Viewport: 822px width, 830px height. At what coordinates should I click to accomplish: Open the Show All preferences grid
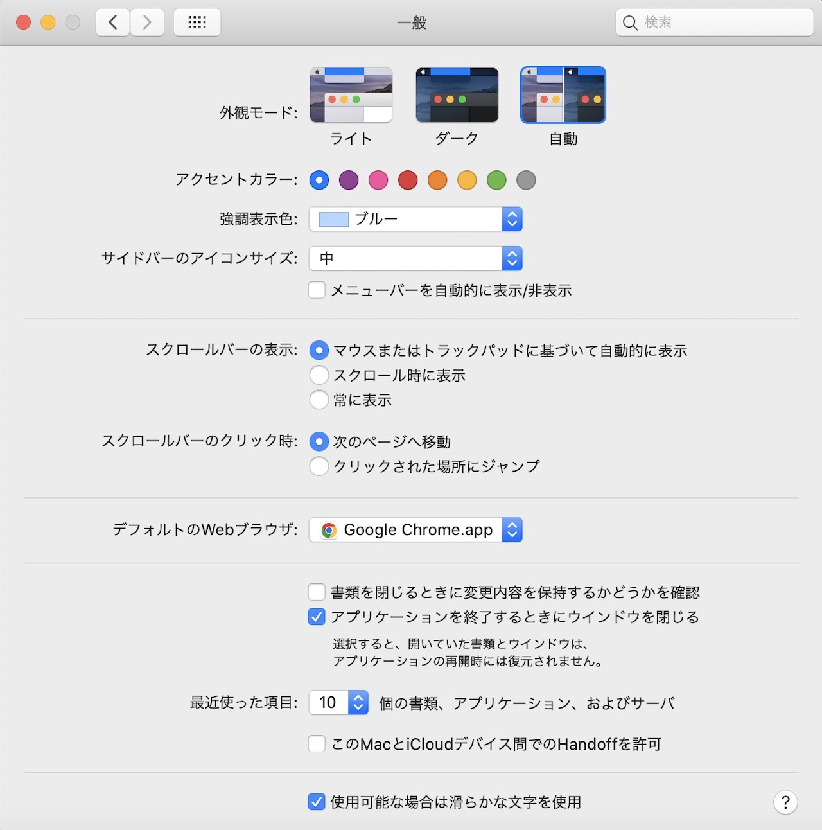(x=197, y=22)
